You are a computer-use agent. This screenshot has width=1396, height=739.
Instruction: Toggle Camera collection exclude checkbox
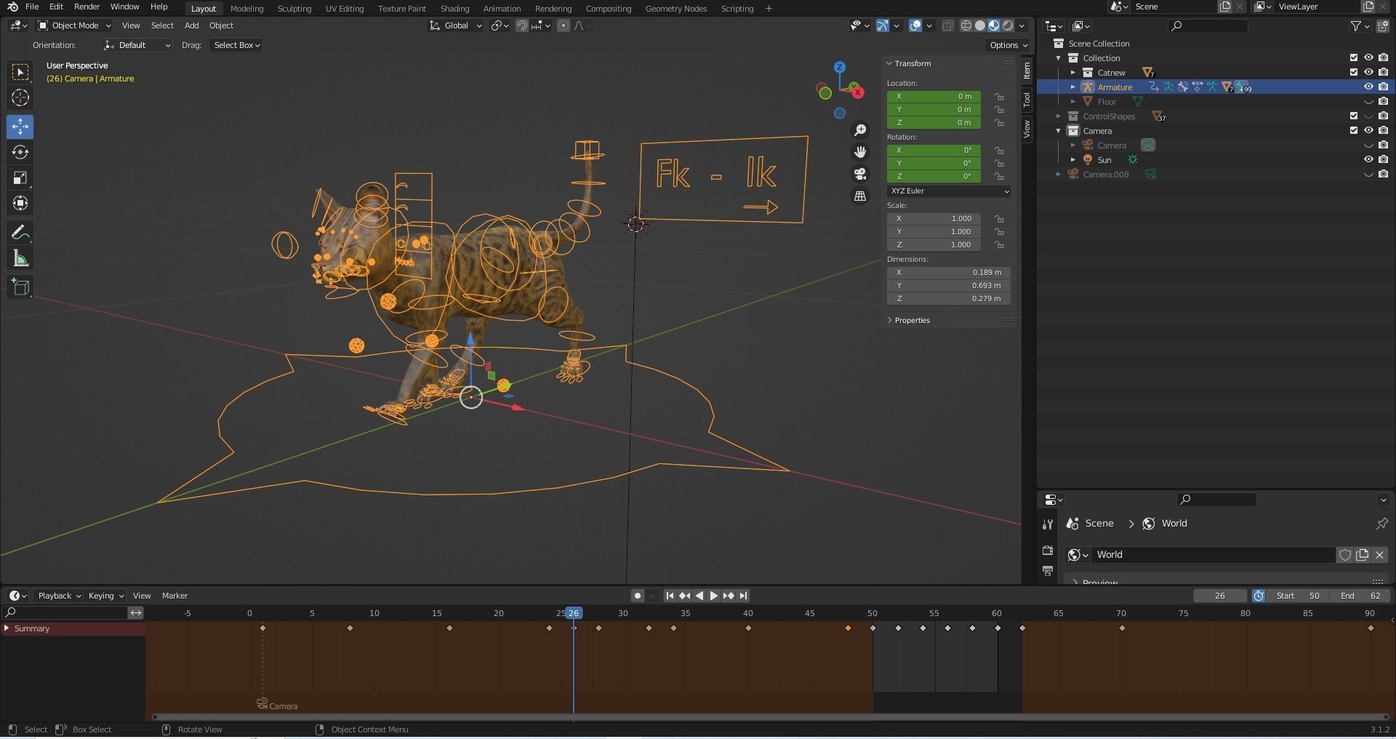point(1353,131)
